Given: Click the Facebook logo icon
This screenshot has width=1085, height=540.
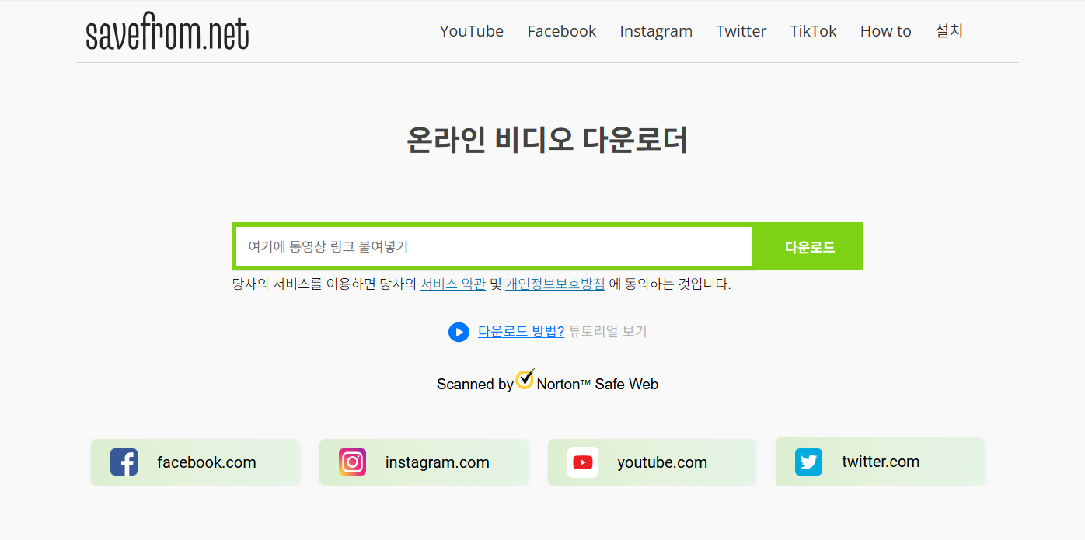Looking at the screenshot, I should click(x=124, y=462).
